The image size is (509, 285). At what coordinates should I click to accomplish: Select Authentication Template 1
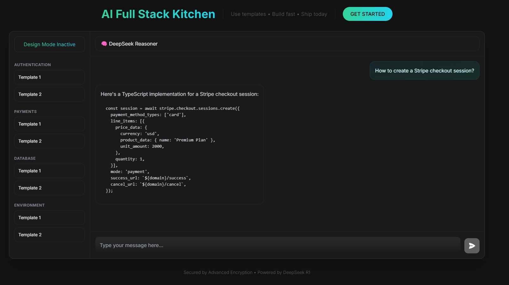pos(49,77)
